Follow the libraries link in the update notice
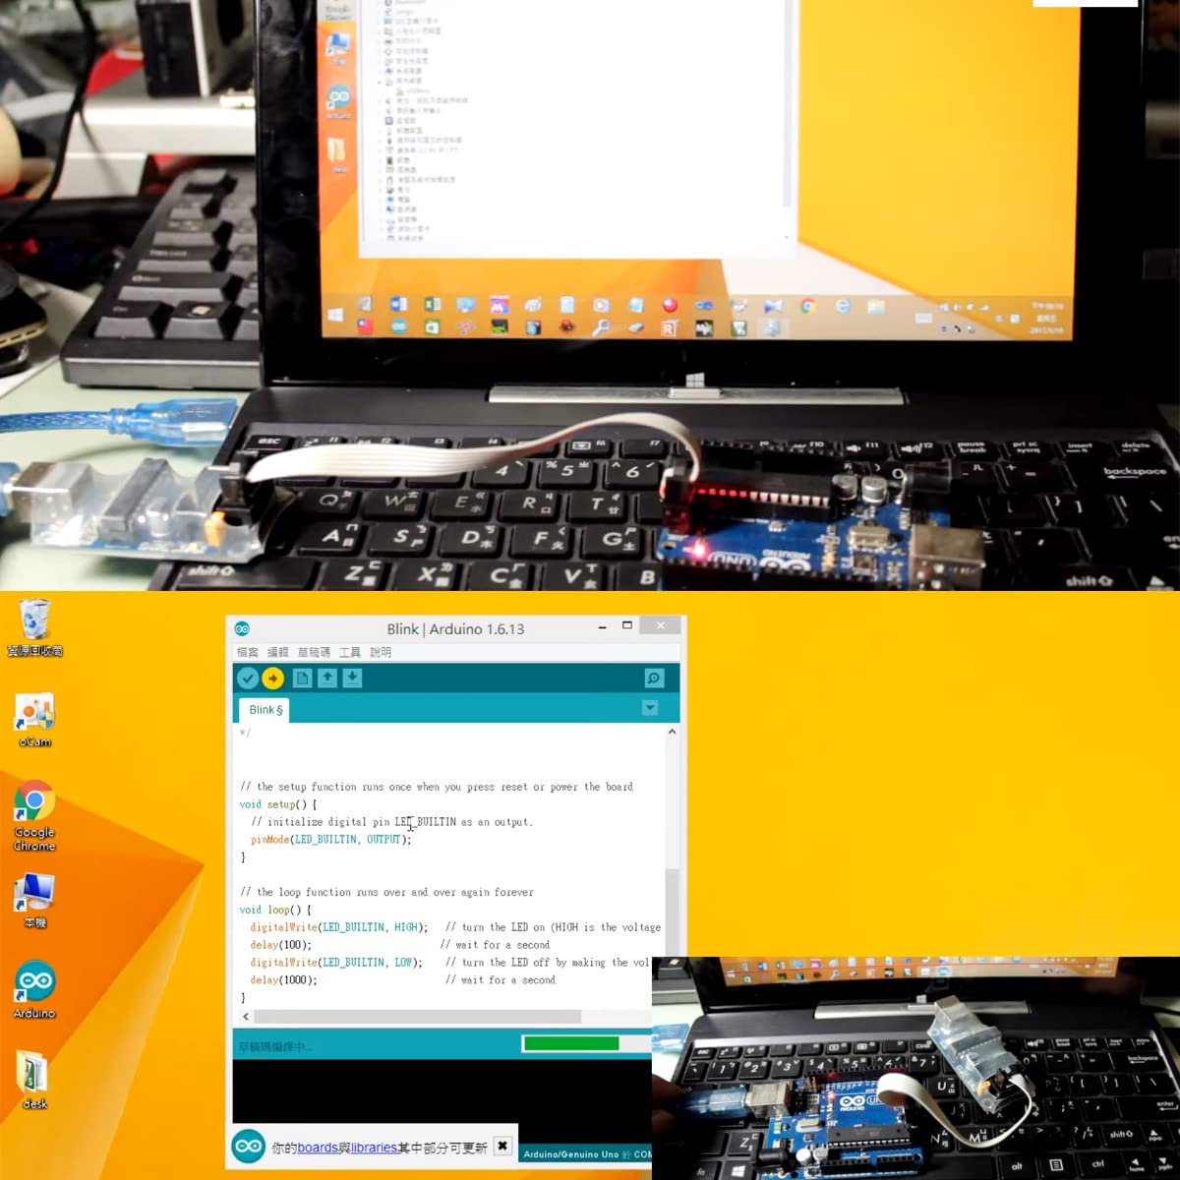 click(374, 1148)
